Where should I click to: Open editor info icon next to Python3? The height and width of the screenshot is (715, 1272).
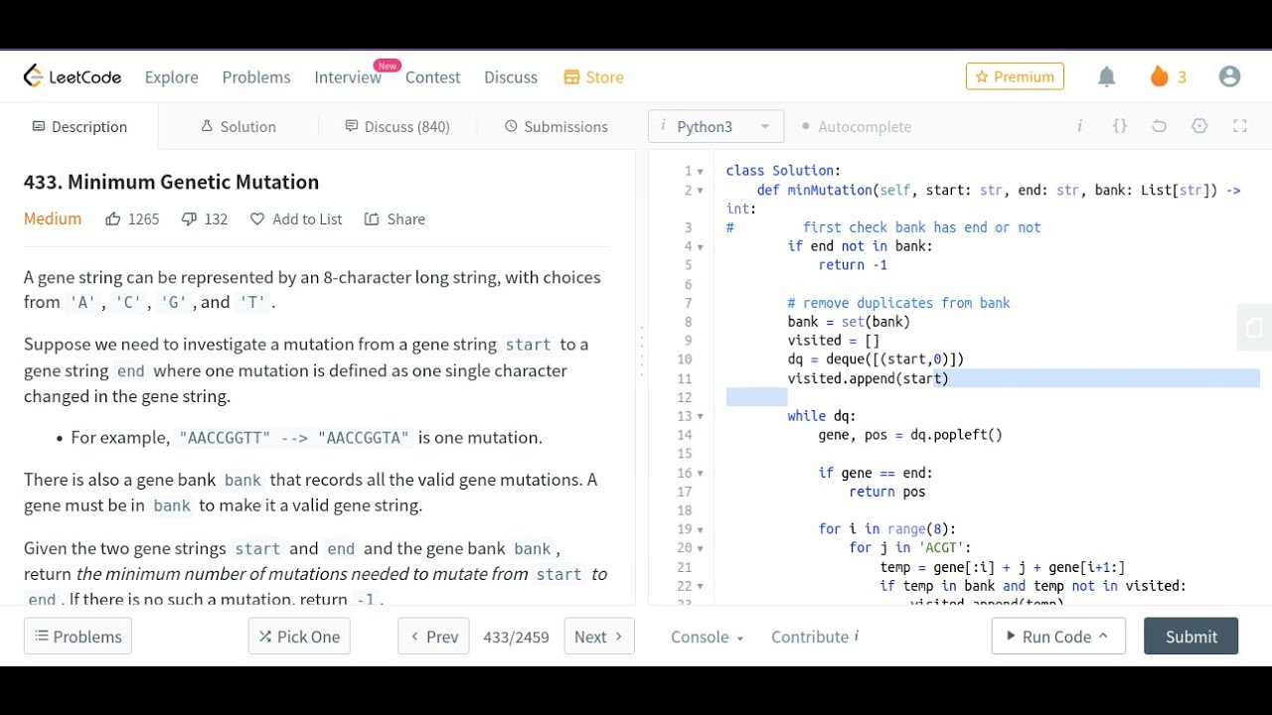tap(663, 126)
